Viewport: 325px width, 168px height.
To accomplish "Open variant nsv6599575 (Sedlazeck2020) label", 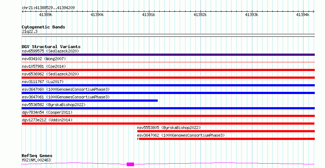I will (x=50, y=51).
